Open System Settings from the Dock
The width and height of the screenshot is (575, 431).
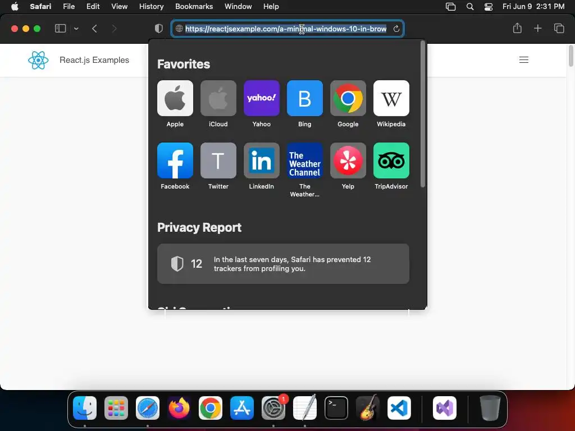[273, 408]
